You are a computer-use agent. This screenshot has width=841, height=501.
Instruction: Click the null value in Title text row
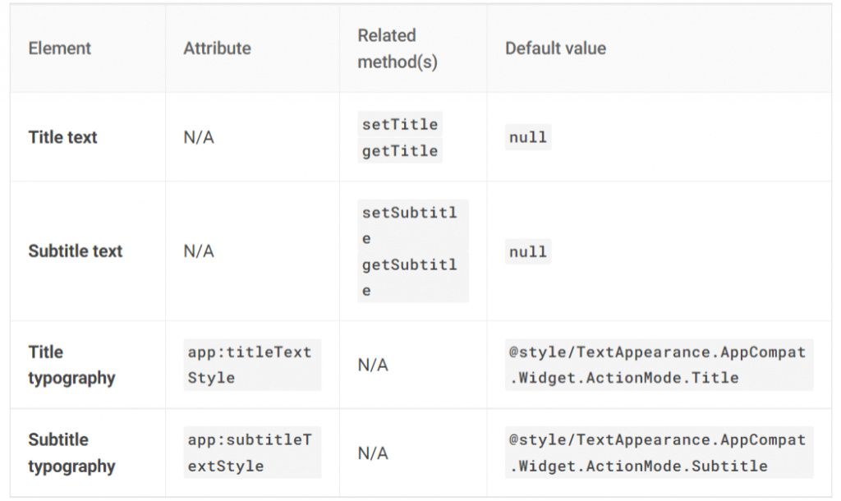[527, 137]
